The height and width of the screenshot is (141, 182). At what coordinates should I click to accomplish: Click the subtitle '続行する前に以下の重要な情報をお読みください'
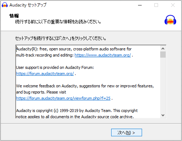58,22
